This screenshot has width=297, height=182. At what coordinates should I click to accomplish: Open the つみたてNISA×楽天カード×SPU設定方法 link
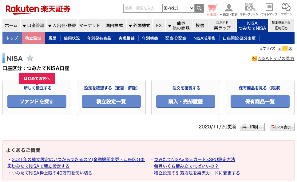pyautogui.click(x=195, y=160)
